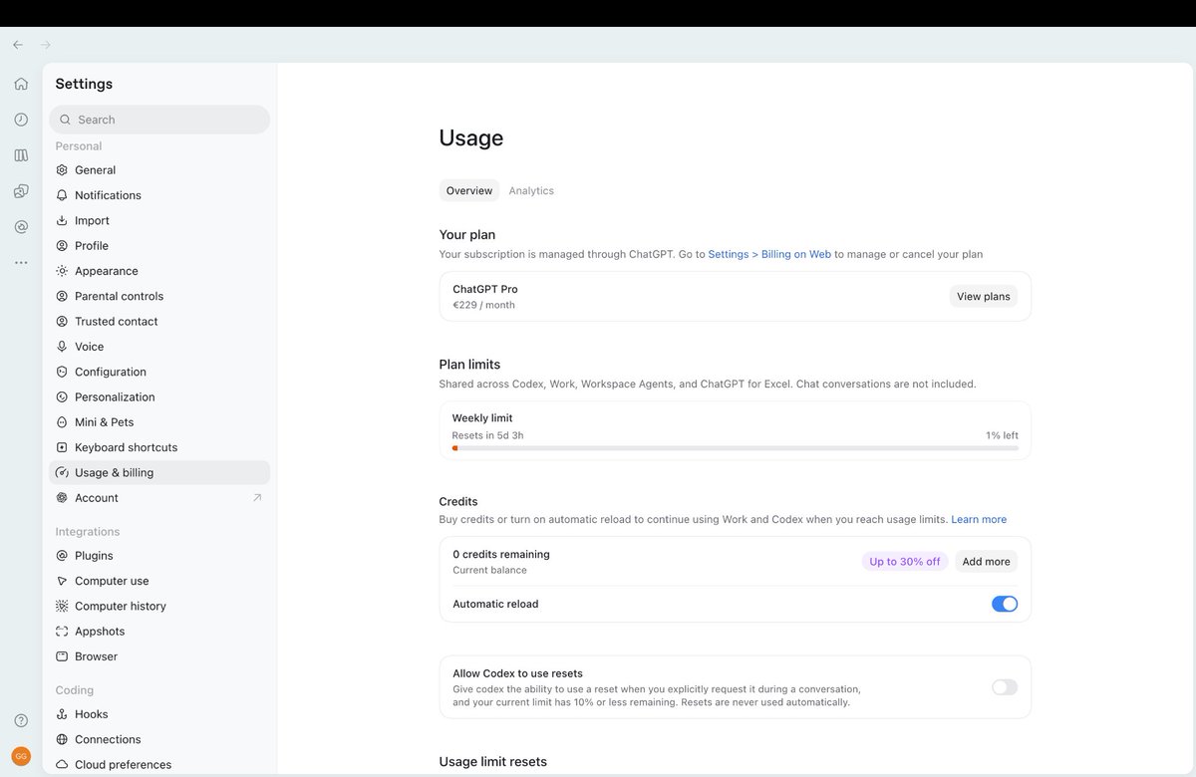Viewport: 1196px width, 777px height.
Task: Click the Usage & billing gauge icon
Action: tap(62, 473)
